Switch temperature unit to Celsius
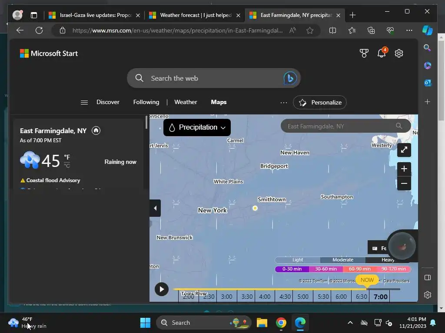The height and width of the screenshot is (333, 445). [67, 166]
